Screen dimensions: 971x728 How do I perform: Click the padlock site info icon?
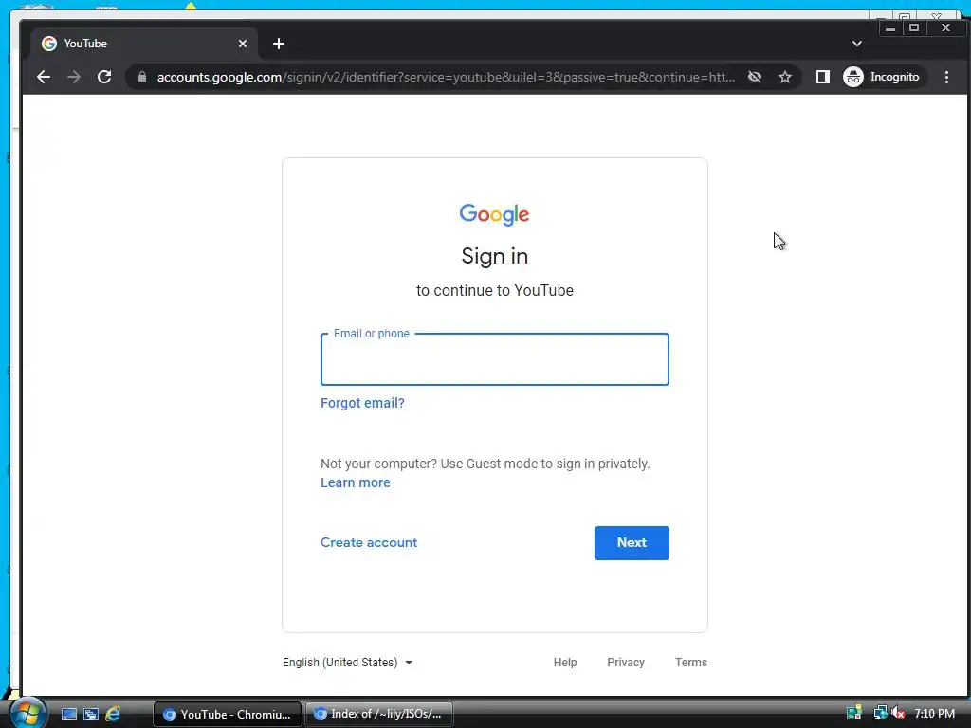point(142,77)
